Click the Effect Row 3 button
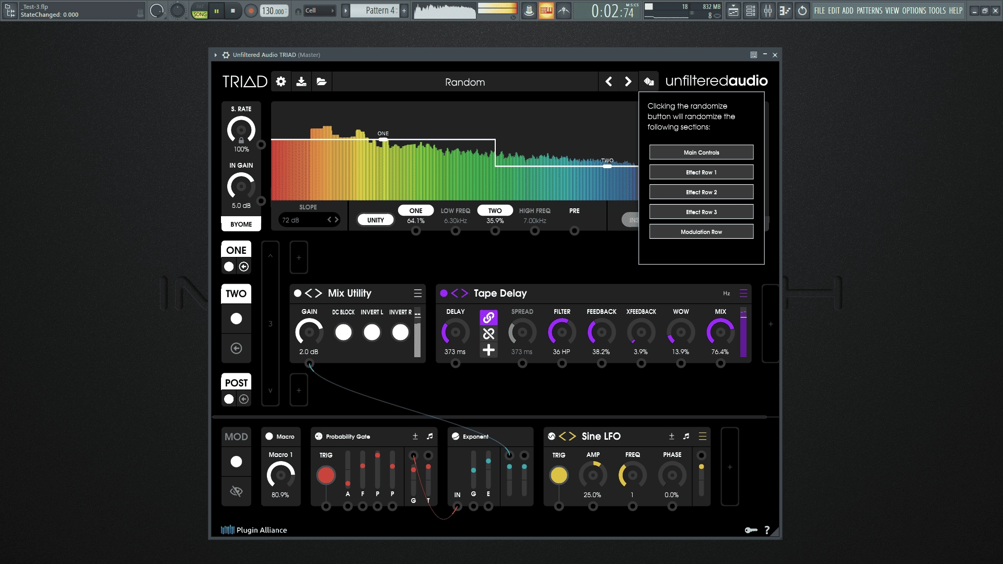The image size is (1003, 564). 701,212
